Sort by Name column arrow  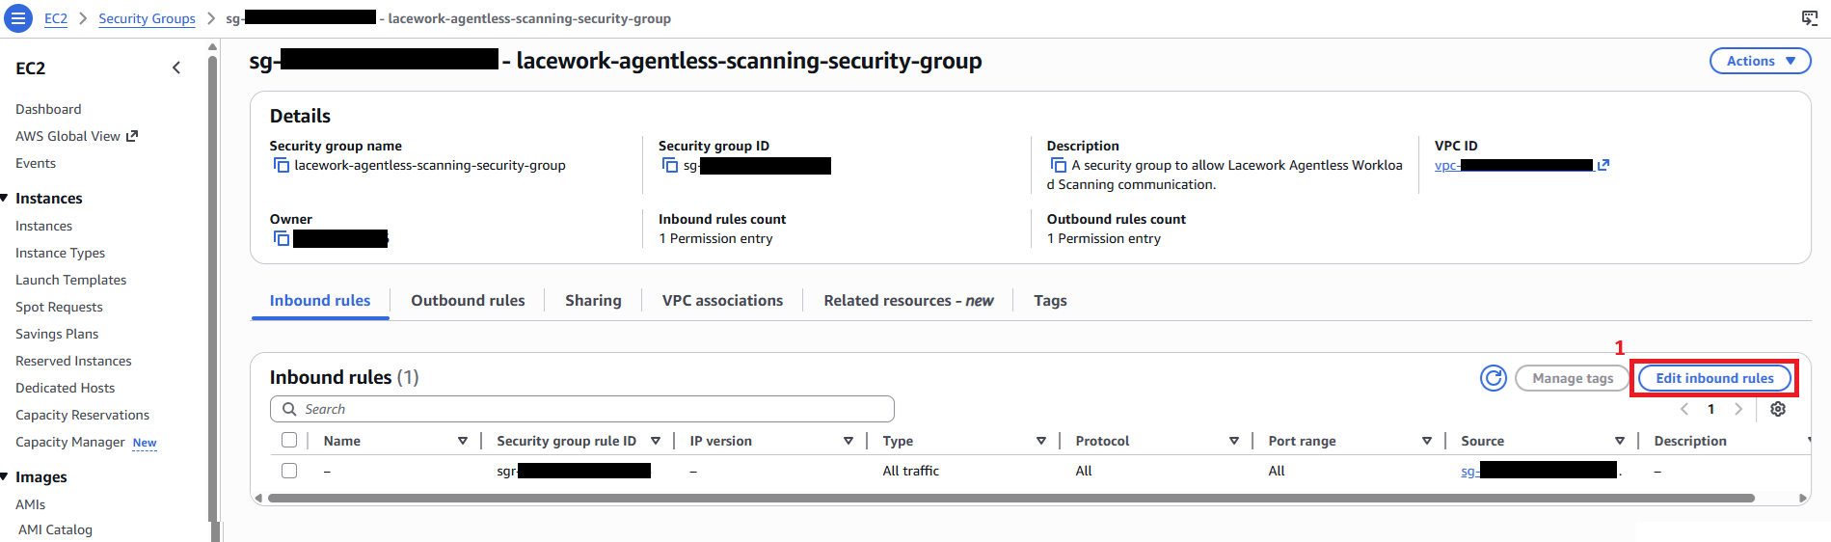[x=463, y=441]
